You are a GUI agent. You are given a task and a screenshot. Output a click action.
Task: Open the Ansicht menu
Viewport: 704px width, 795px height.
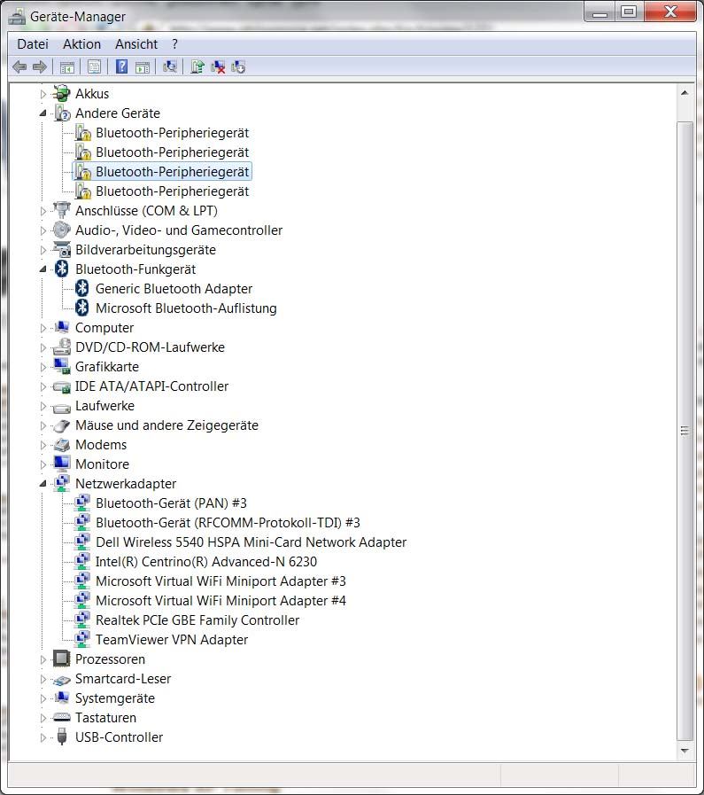pos(136,44)
